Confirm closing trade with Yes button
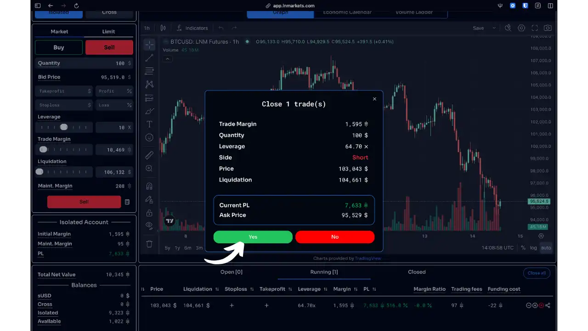This screenshot has height=331, width=588. [253, 237]
